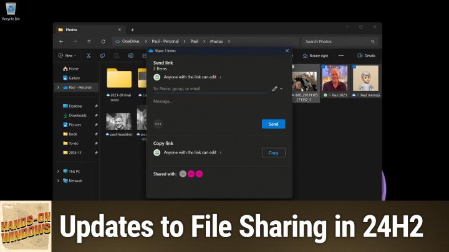Unpin Pictures using its pin icon
449x252 pixels.
click(x=96, y=124)
